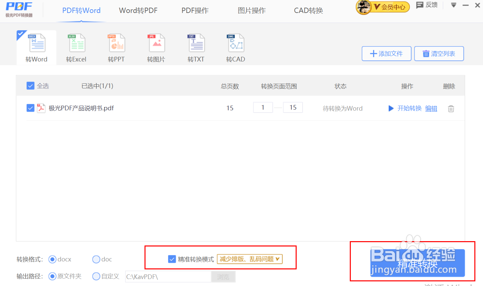483x286 pixels.
Task: Select the 转Excel conversion icon
Action: coord(76,47)
